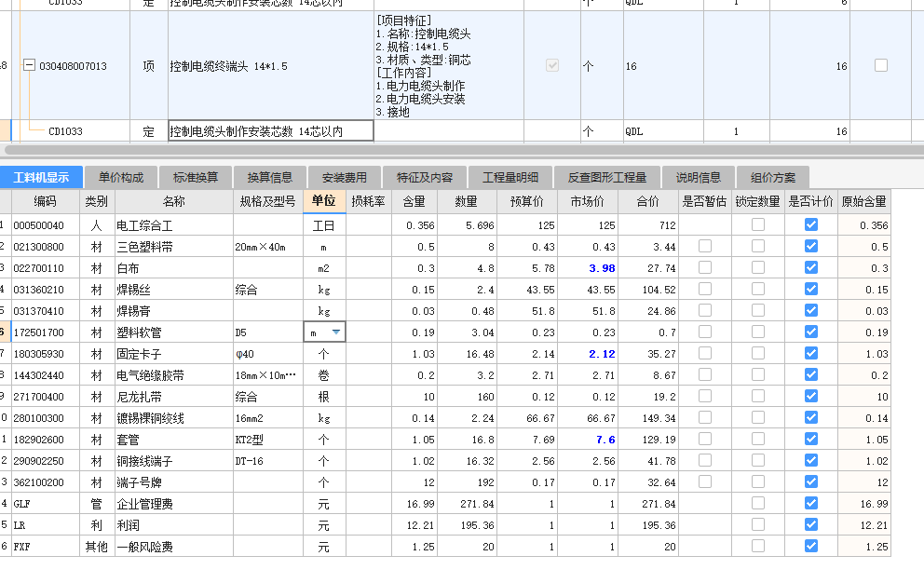Select spec cell DT-16
The image size is (924, 583).
click(x=268, y=461)
